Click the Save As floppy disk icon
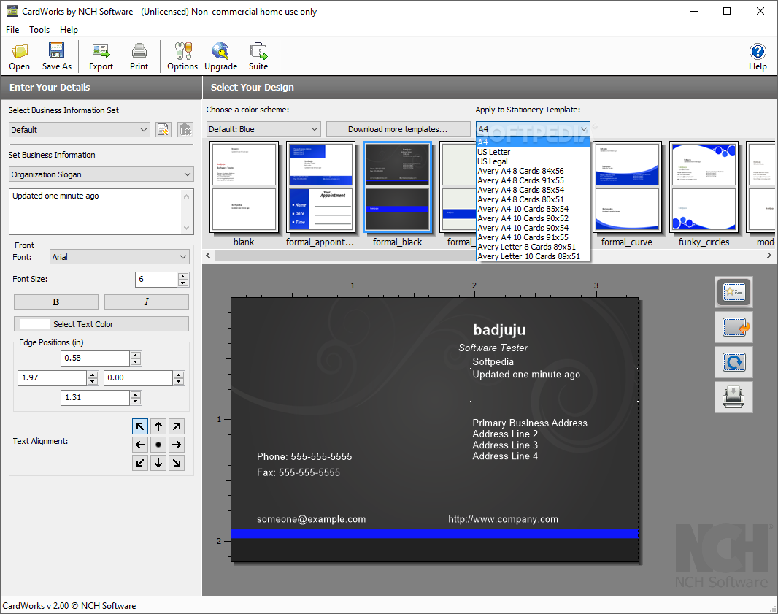The height and width of the screenshot is (614, 778). tap(57, 57)
